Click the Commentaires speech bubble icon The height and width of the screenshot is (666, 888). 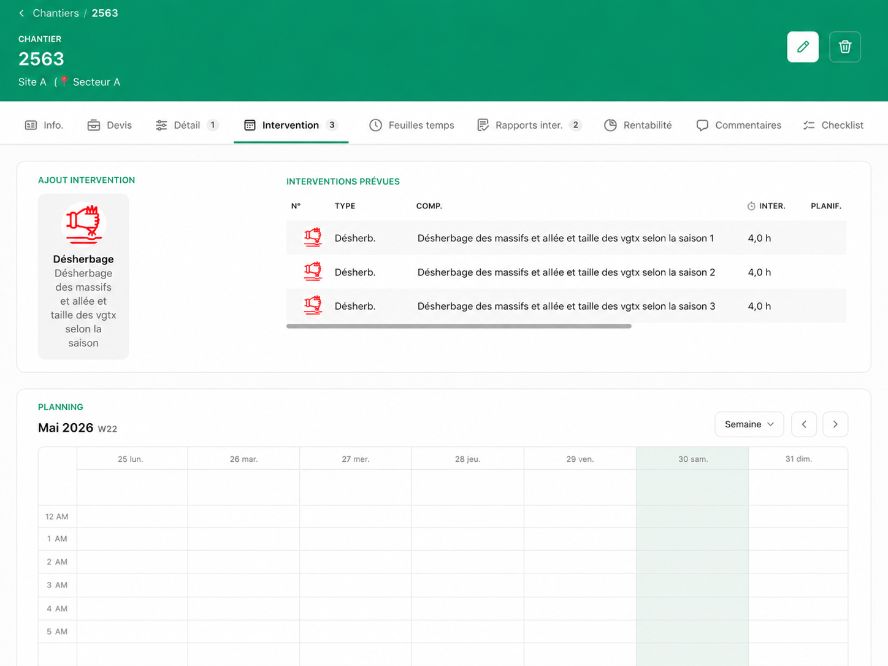[702, 125]
